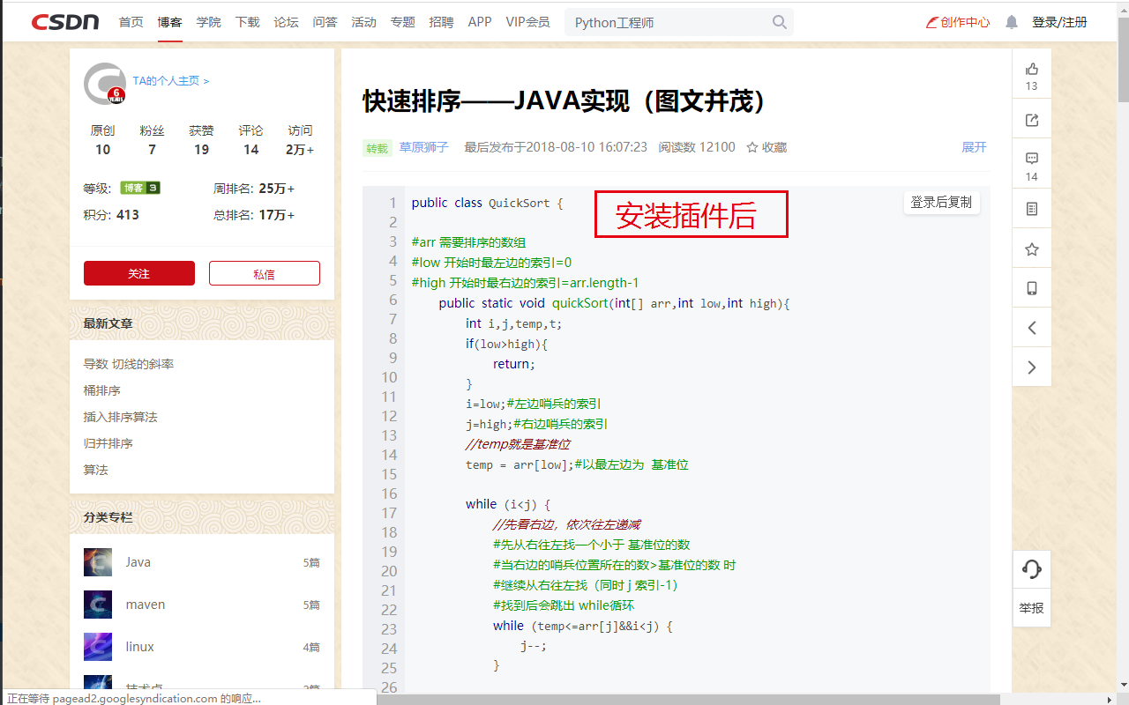
Task: Click 登录/注册 link
Action: (x=1059, y=22)
